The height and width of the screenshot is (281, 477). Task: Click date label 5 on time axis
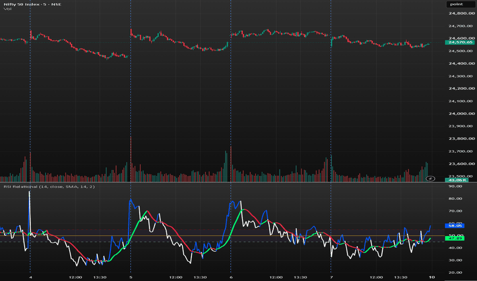tap(131, 277)
